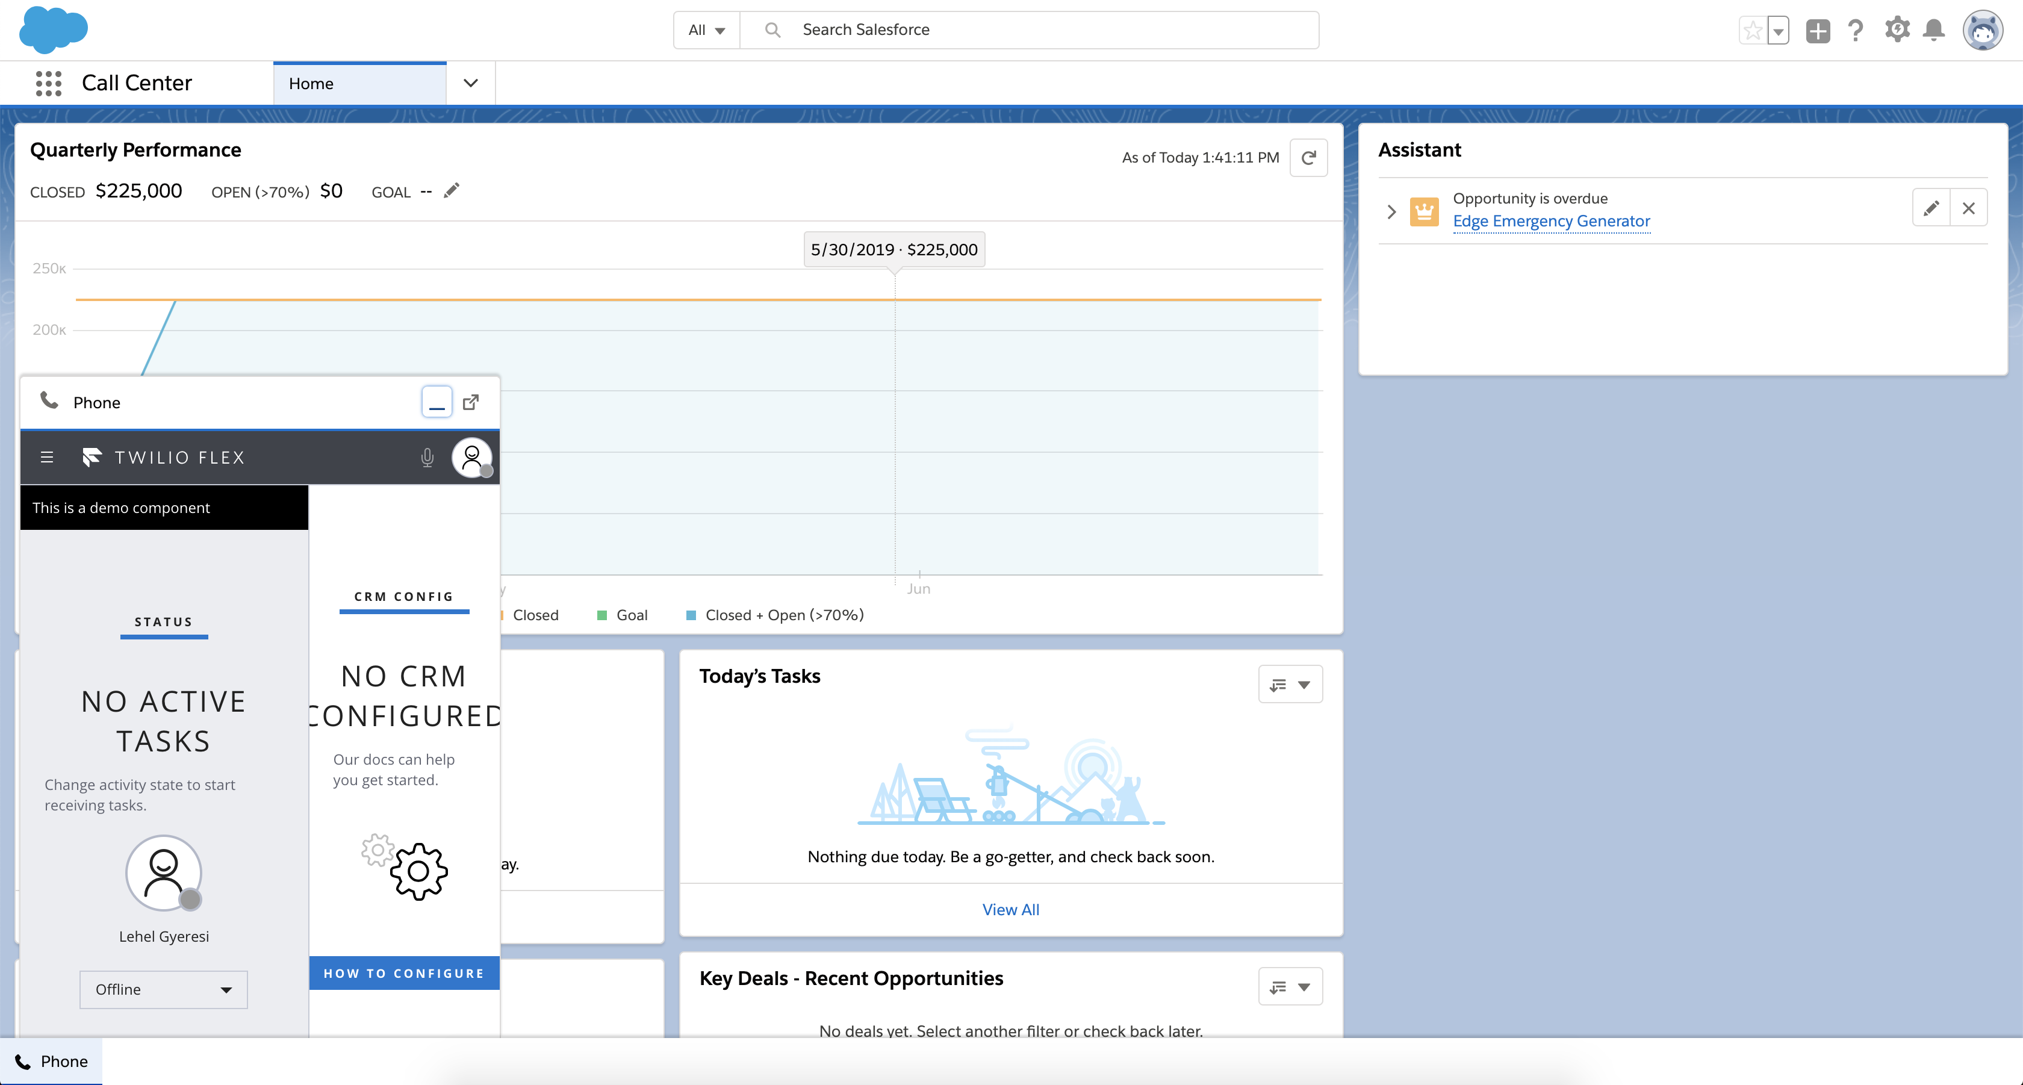Image resolution: width=2023 pixels, height=1085 pixels.
Task: Click the closed amount $225,000
Action: [x=139, y=191]
